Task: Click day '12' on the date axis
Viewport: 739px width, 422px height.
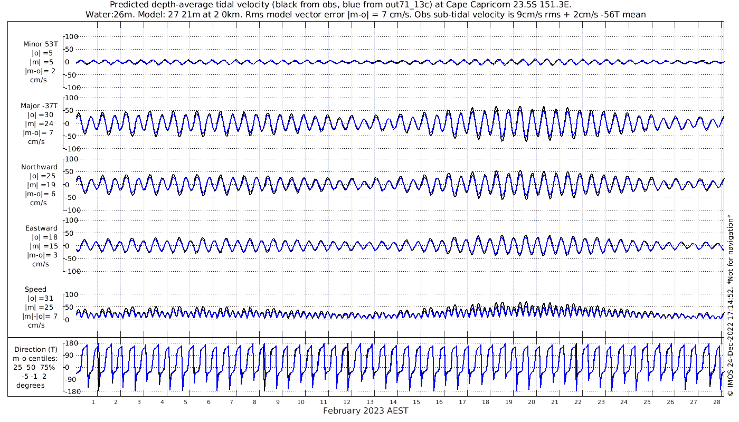Action: [347, 401]
